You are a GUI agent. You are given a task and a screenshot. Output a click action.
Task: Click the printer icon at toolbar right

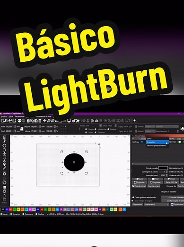pos(183,128)
